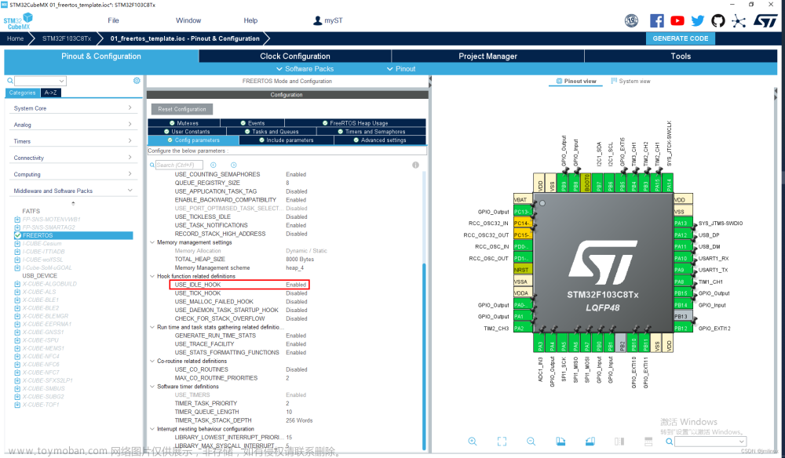Image resolution: width=785 pixels, height=458 pixels.
Task: Click the peripheral search magnifier icon
Action: click(x=9, y=81)
